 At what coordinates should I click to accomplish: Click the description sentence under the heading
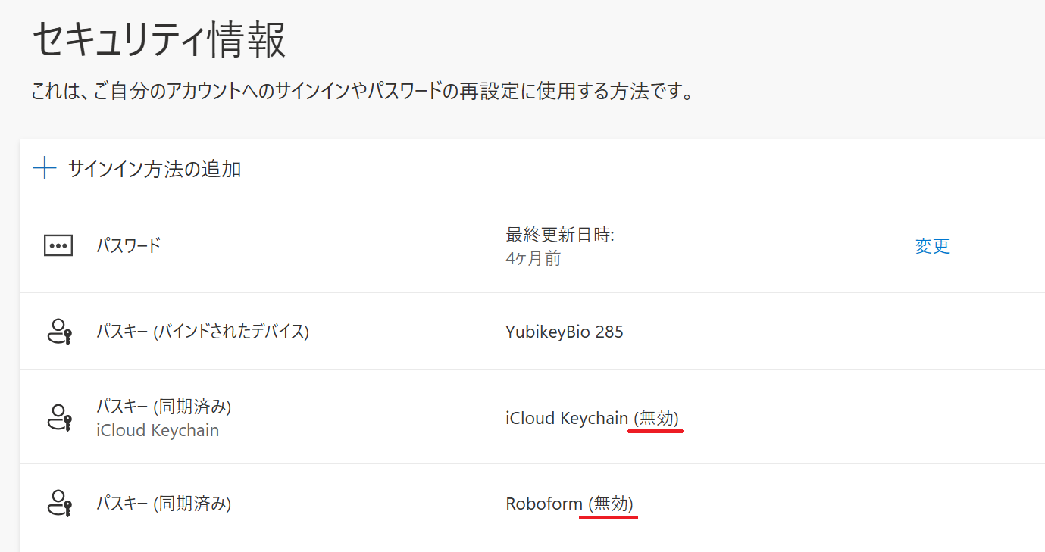[x=362, y=93]
